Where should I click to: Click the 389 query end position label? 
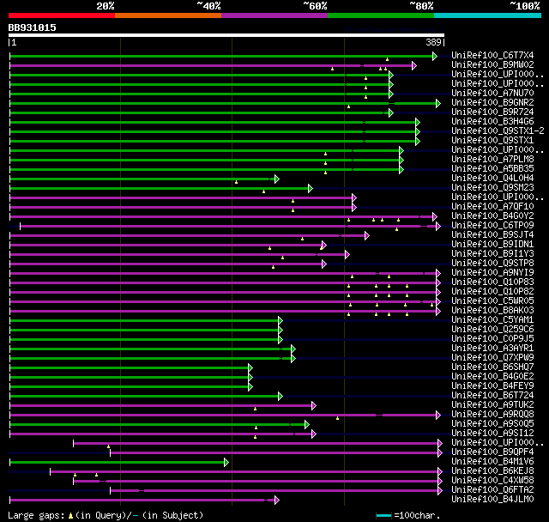pyautogui.click(x=433, y=42)
